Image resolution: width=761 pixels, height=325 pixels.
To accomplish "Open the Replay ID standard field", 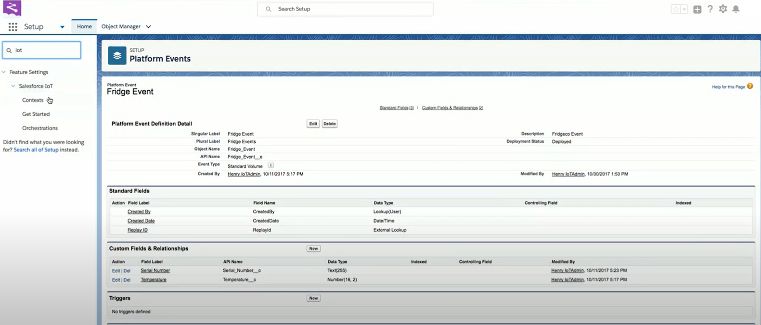I will [x=138, y=230].
